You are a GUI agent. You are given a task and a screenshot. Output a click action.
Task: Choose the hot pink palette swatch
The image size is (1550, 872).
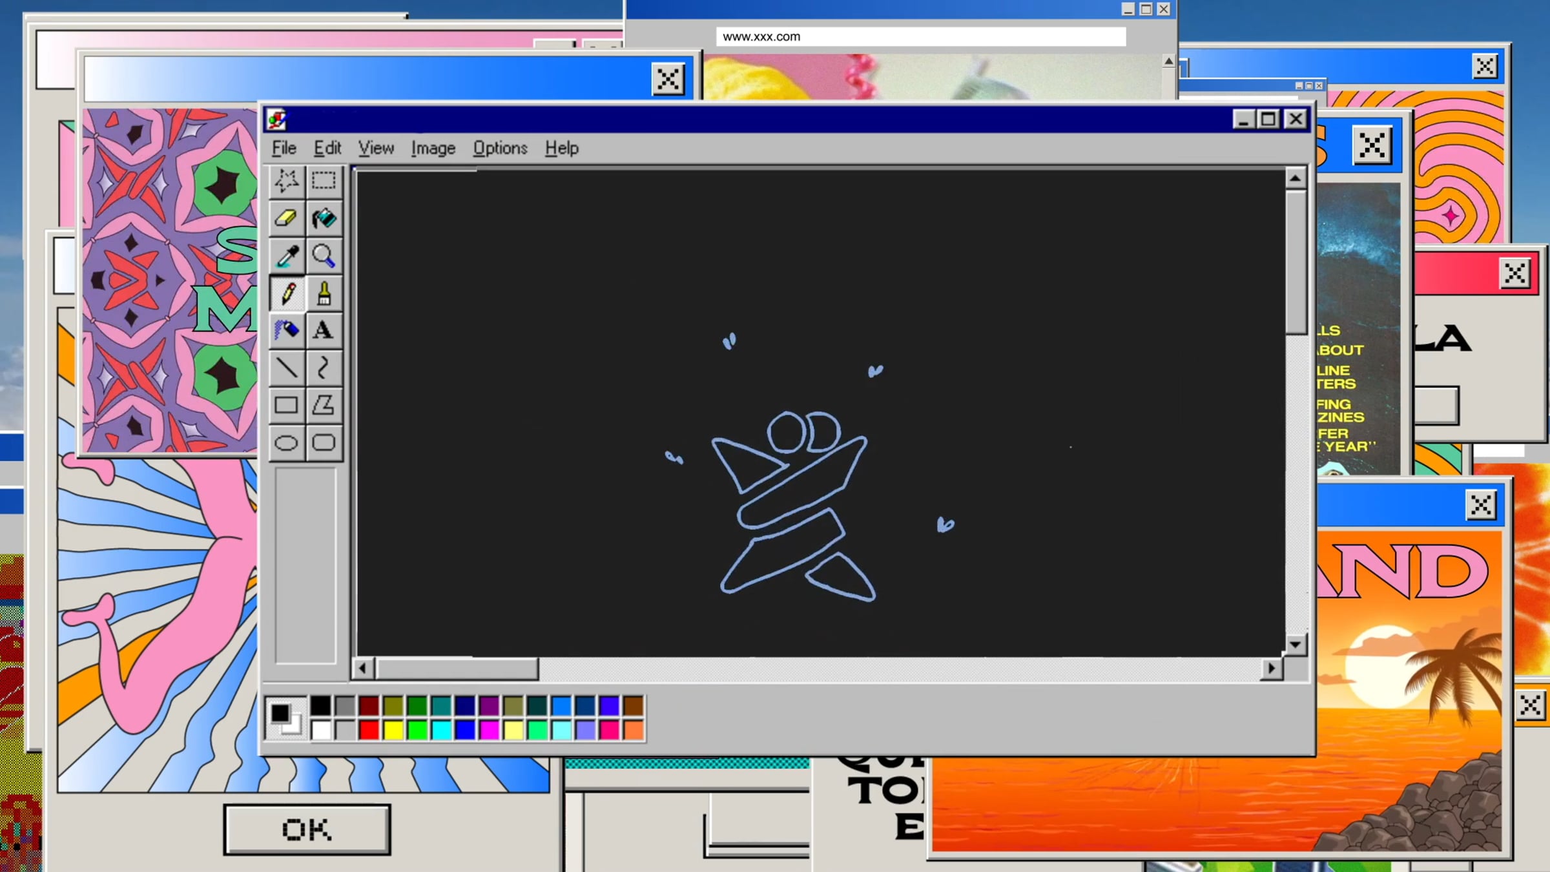click(609, 730)
